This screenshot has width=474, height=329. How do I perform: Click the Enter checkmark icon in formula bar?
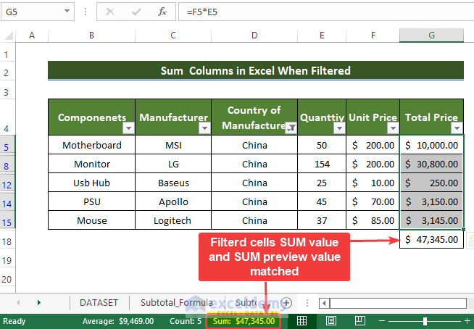(x=136, y=12)
